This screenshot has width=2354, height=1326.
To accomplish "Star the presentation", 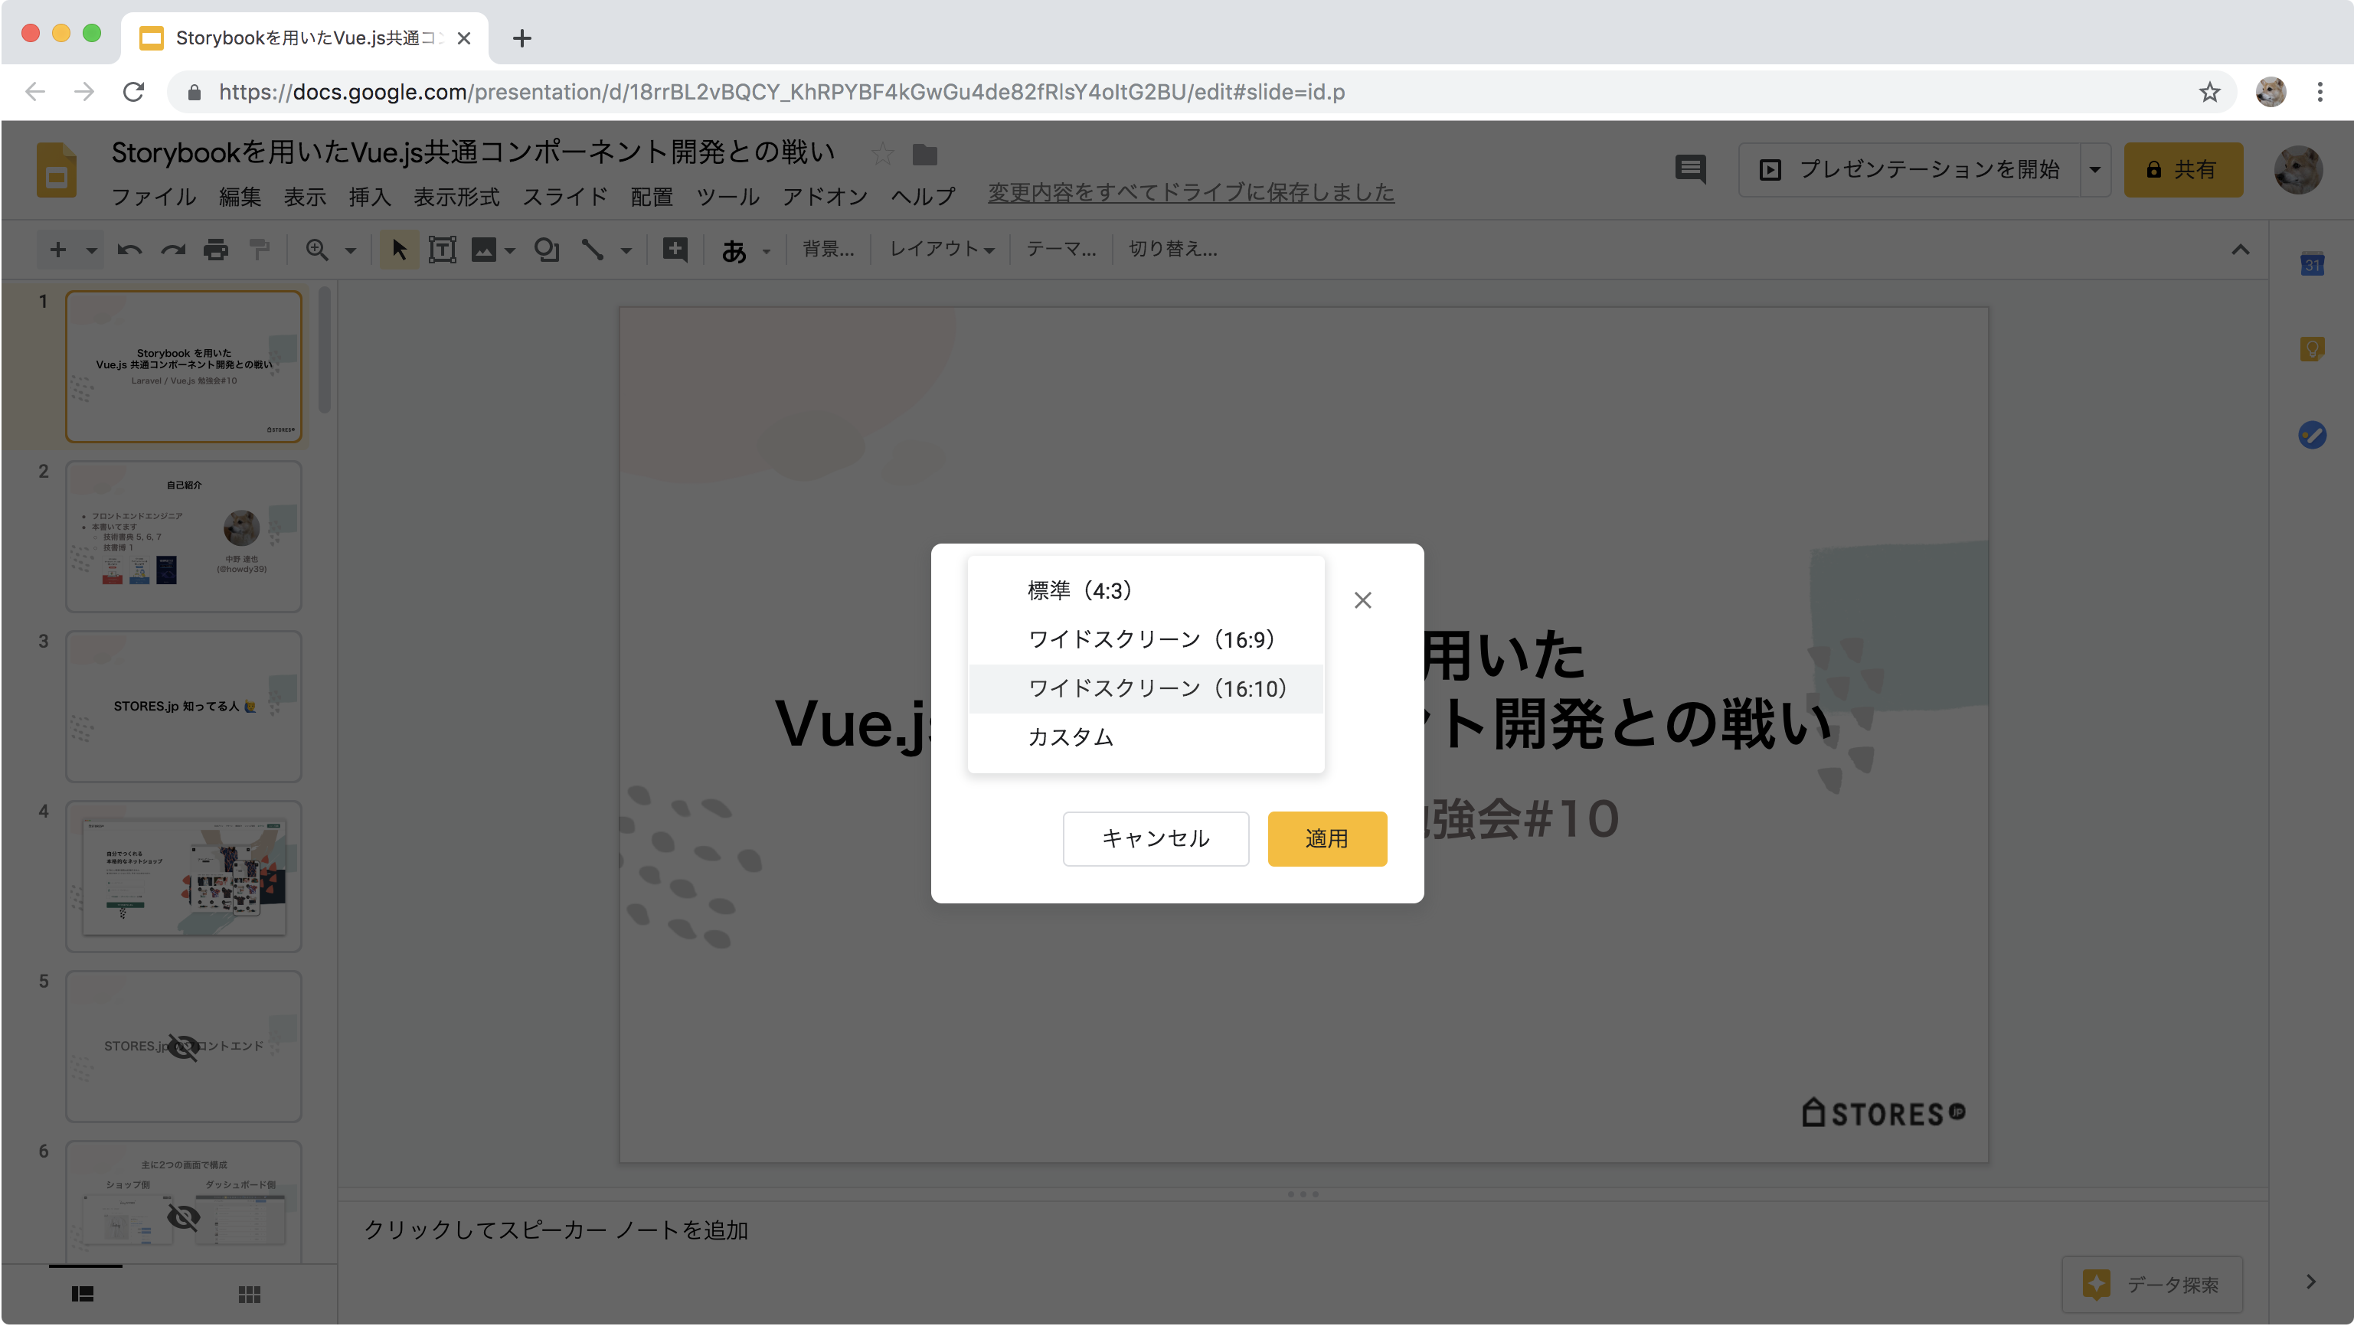I will (x=882, y=154).
